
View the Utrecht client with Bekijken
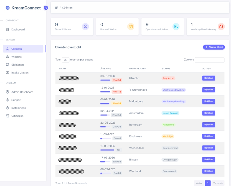[x=209, y=78]
